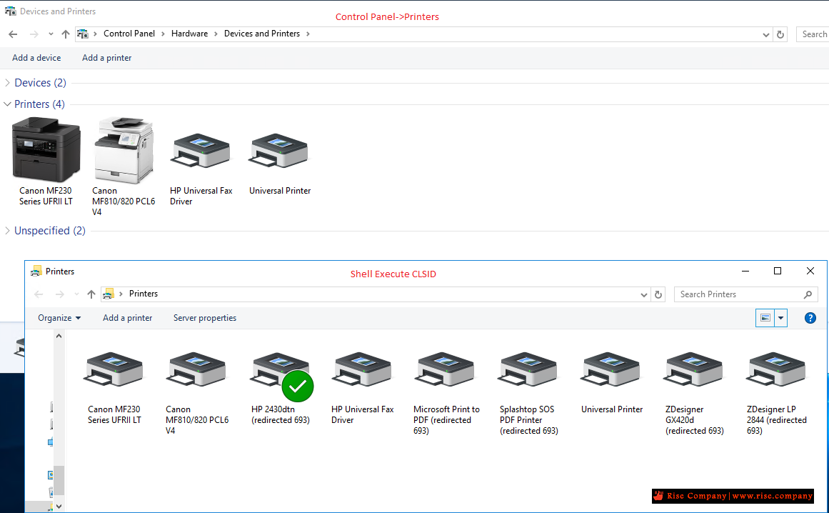This screenshot has width=829, height=513.
Task: Open help in Printers window
Action: (x=810, y=318)
